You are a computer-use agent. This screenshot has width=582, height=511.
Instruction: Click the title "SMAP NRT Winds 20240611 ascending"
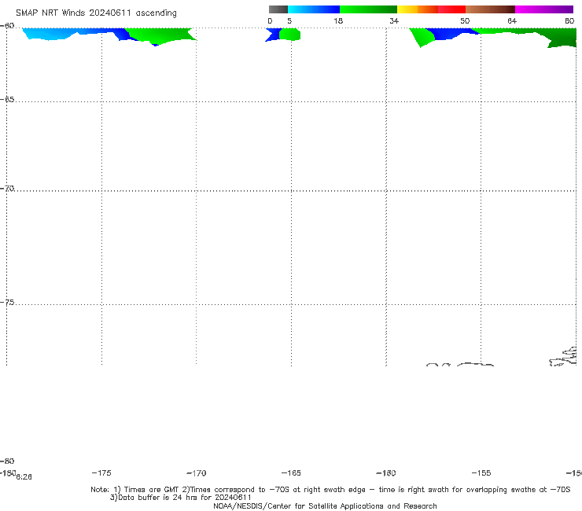(96, 13)
